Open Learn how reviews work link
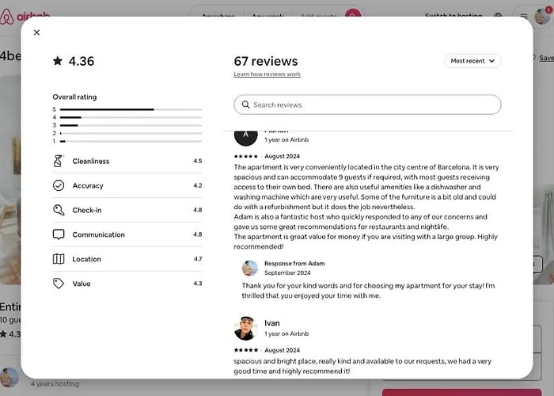 point(268,74)
